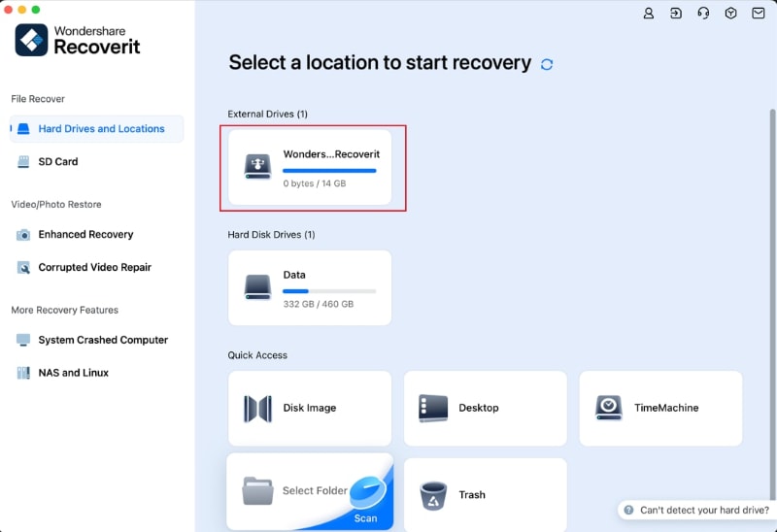
Task: Click the hexagon box icon in header
Action: pyautogui.click(x=730, y=14)
